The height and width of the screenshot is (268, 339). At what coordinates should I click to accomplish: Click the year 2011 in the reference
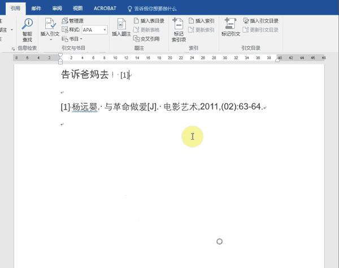209,107
